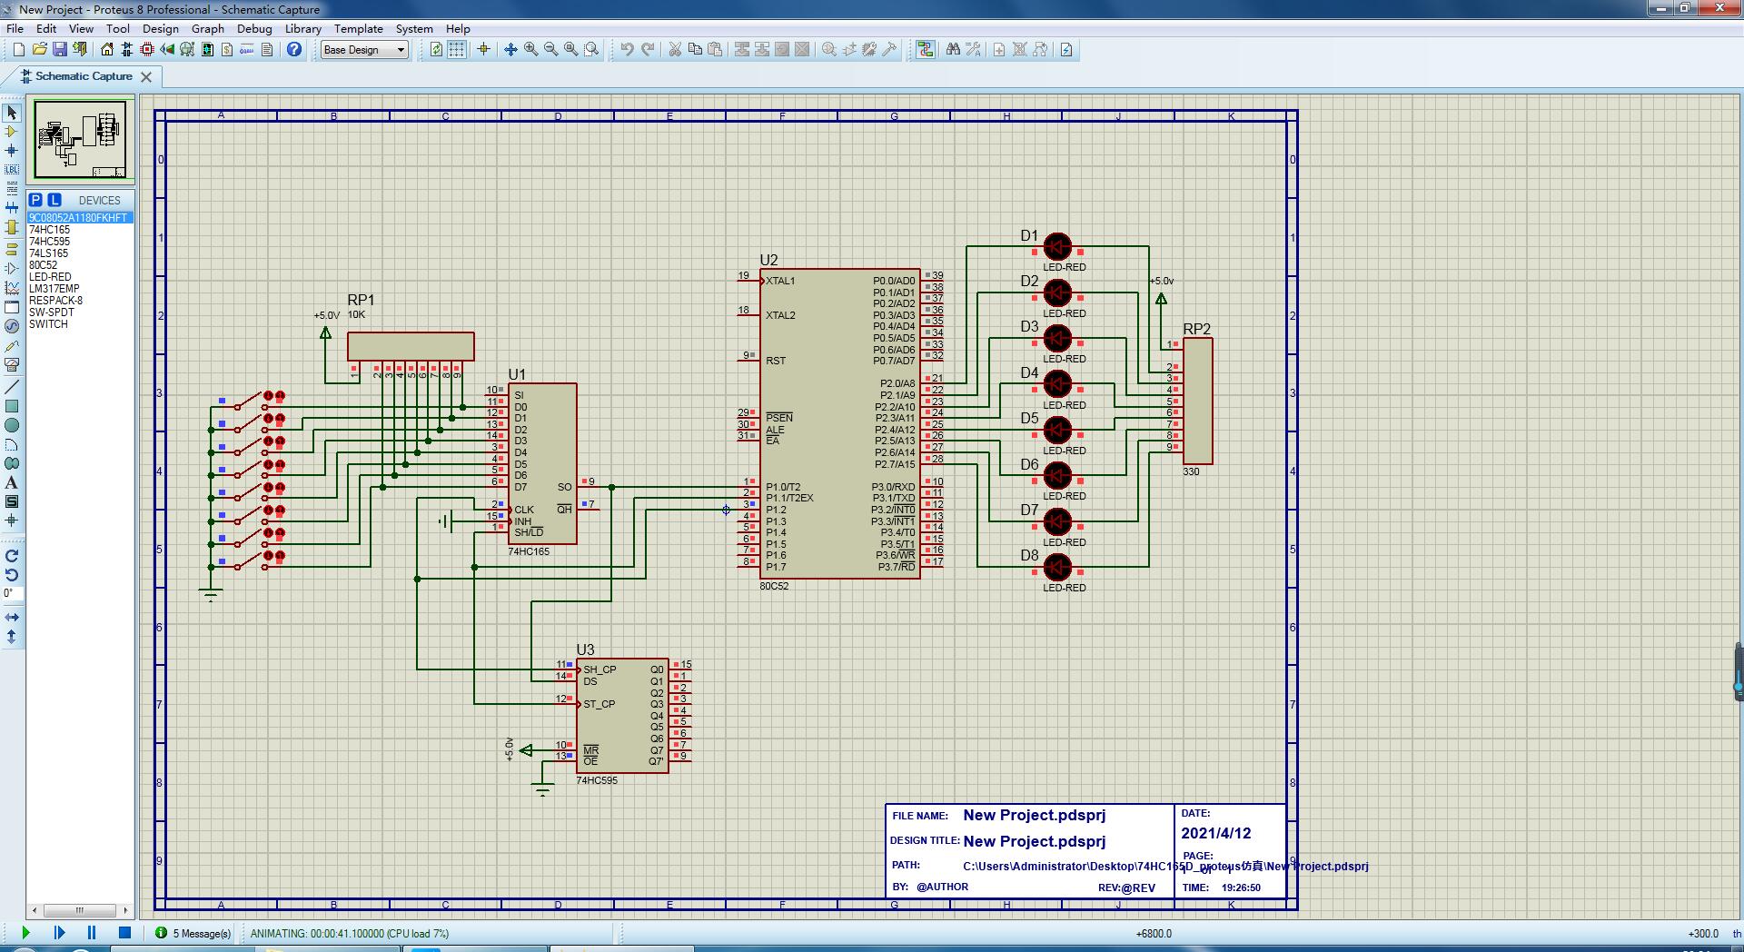The height and width of the screenshot is (952, 1744).
Task: Choose the Junction Dot tool
Action: pyautogui.click(x=12, y=151)
